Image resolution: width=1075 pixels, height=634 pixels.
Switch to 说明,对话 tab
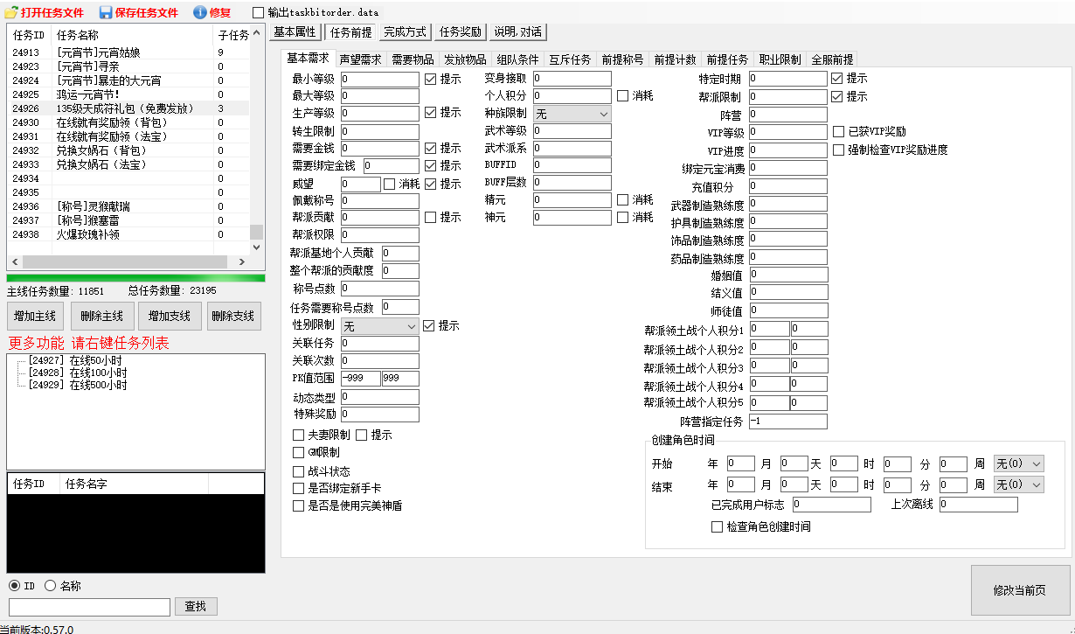click(518, 32)
